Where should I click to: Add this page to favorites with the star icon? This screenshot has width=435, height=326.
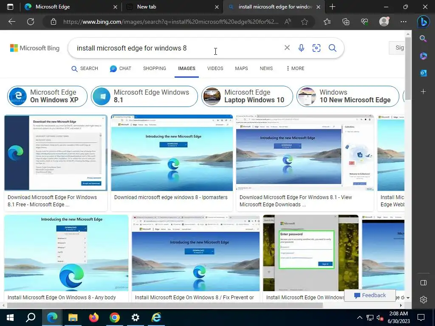[305, 22]
